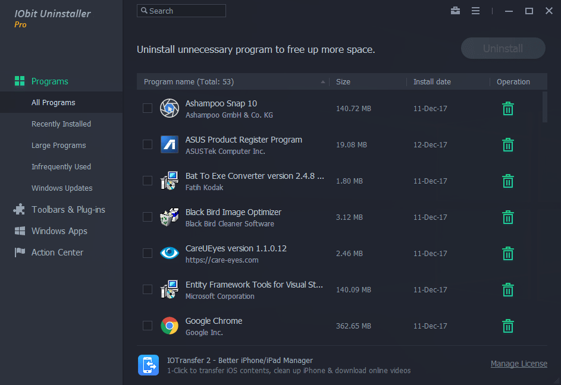Screen dimensions: 561x385
Task: Click the Bat To Exe Converter icon
Action: point(169,181)
